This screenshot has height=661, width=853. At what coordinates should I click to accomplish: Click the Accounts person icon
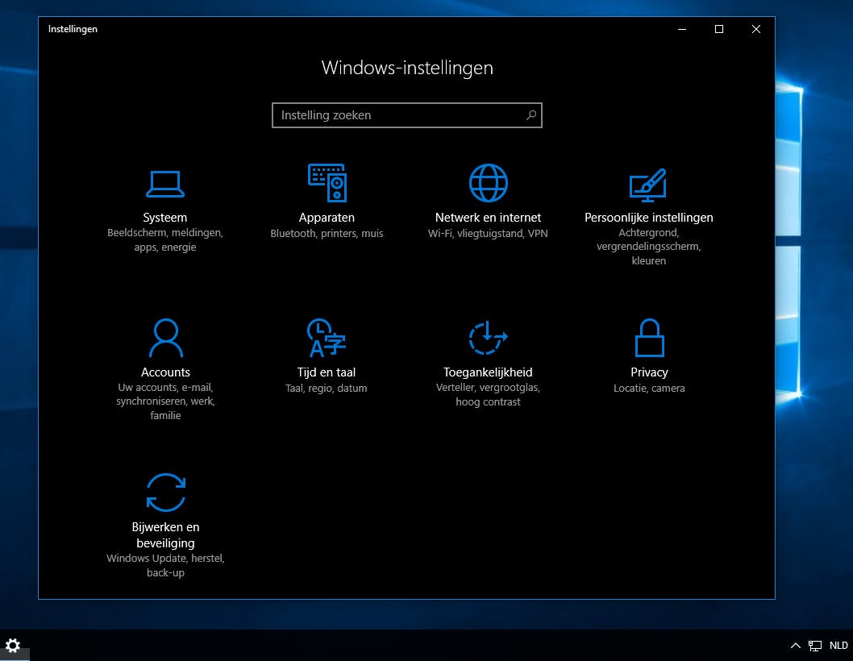[165, 338]
